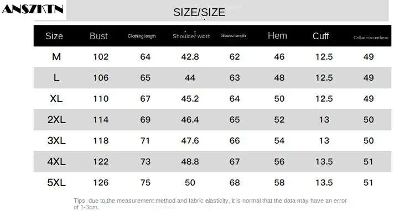Select the Hem column header
415x211 pixels.
(x=277, y=35)
